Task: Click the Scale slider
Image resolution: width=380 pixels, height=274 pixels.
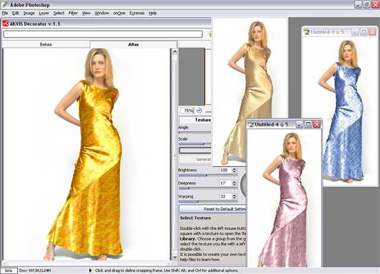Action: pyautogui.click(x=195, y=144)
